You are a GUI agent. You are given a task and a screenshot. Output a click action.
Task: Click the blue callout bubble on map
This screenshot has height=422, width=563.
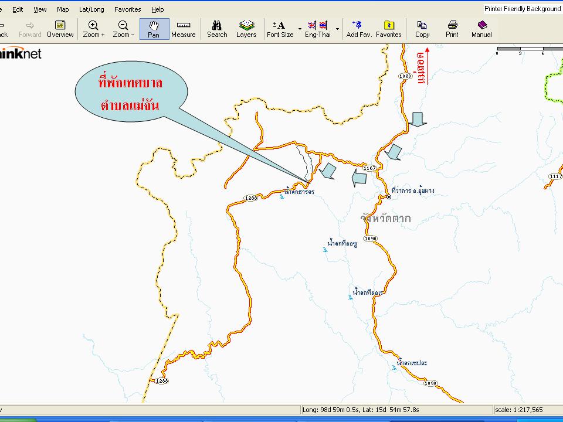click(131, 94)
